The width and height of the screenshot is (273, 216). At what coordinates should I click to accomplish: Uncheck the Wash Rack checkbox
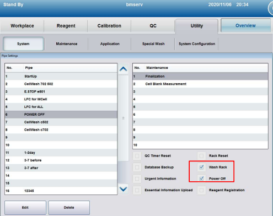click(201, 167)
